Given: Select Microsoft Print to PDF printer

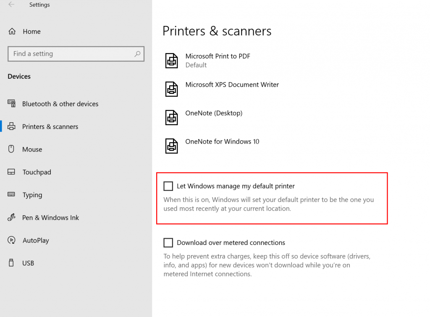Looking at the screenshot, I should 218,56.
